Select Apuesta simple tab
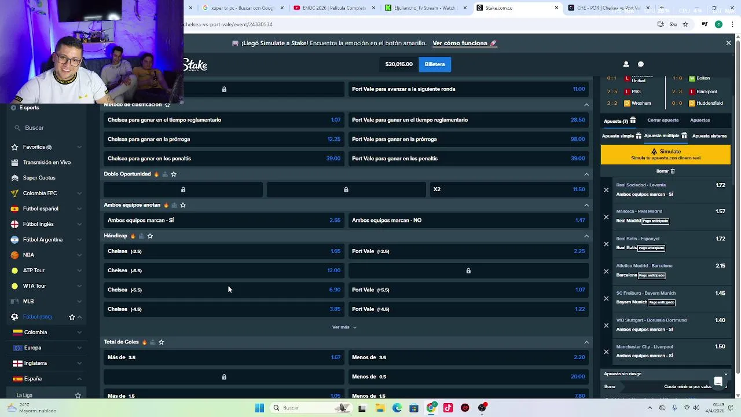Image resolution: width=741 pixels, height=417 pixels. click(x=622, y=136)
